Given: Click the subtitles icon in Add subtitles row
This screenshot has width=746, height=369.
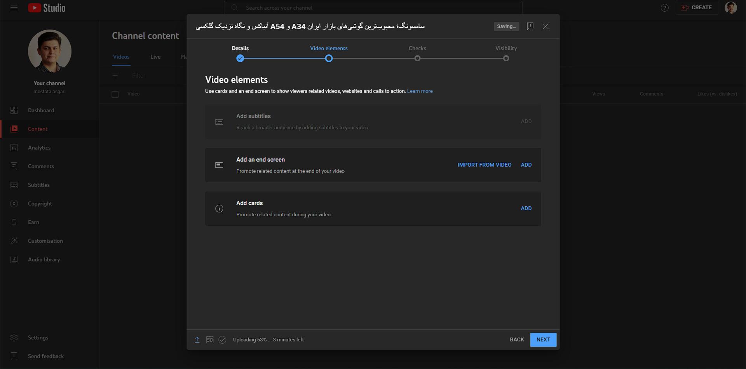Looking at the screenshot, I should pos(219,122).
